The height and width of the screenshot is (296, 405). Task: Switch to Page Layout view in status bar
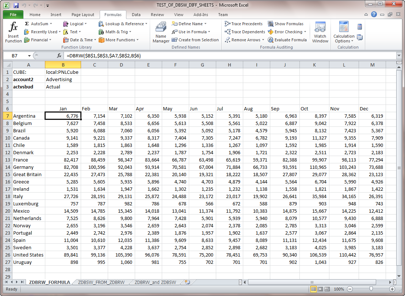click(320, 289)
